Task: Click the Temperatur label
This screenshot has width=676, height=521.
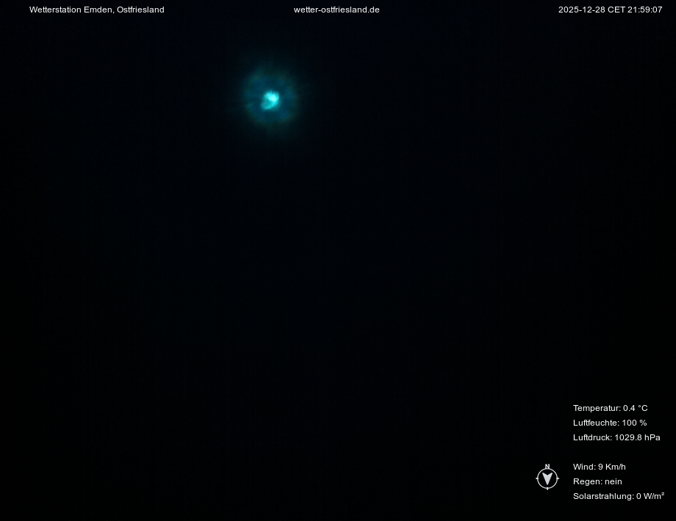Action: (x=596, y=408)
